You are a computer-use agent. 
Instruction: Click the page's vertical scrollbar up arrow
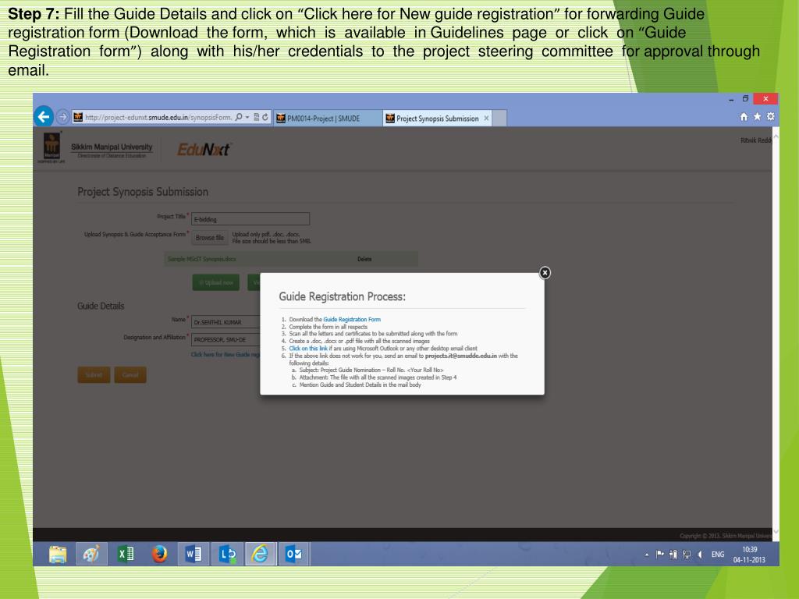776,136
